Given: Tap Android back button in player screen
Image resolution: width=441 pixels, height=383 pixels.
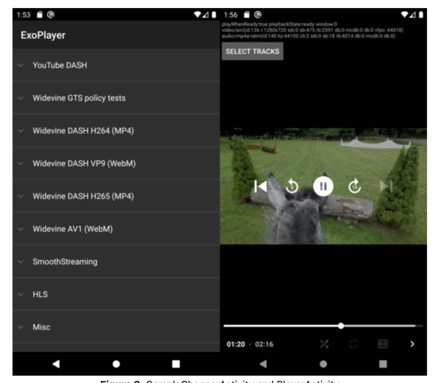Looking at the screenshot, I should [x=263, y=364].
